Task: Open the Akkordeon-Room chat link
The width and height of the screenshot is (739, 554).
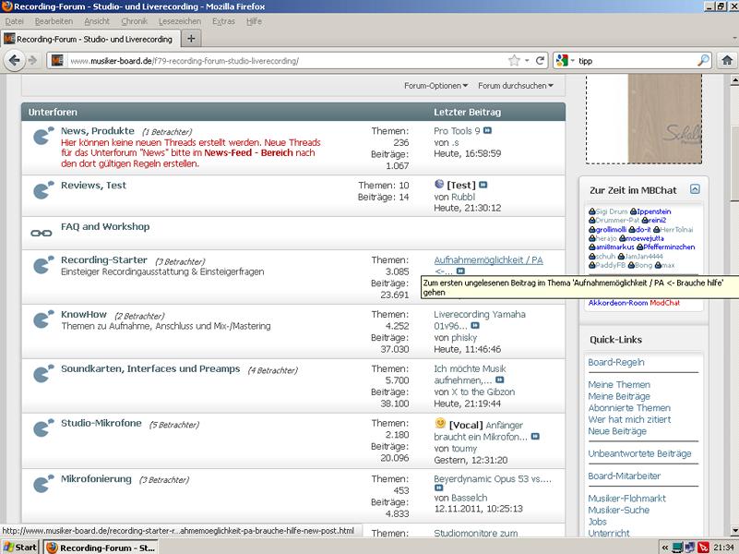Action: coord(618,303)
